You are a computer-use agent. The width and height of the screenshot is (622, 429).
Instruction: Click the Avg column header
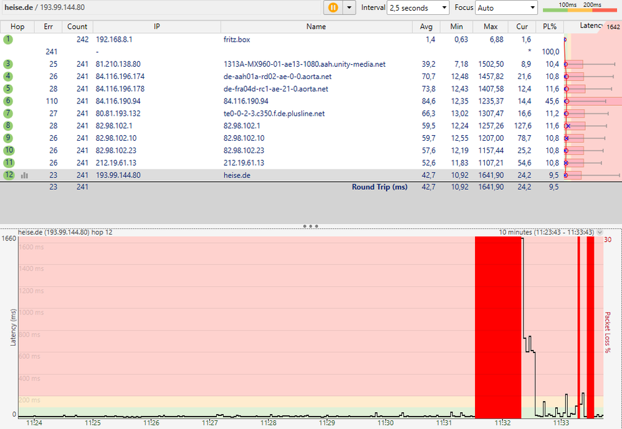(426, 27)
